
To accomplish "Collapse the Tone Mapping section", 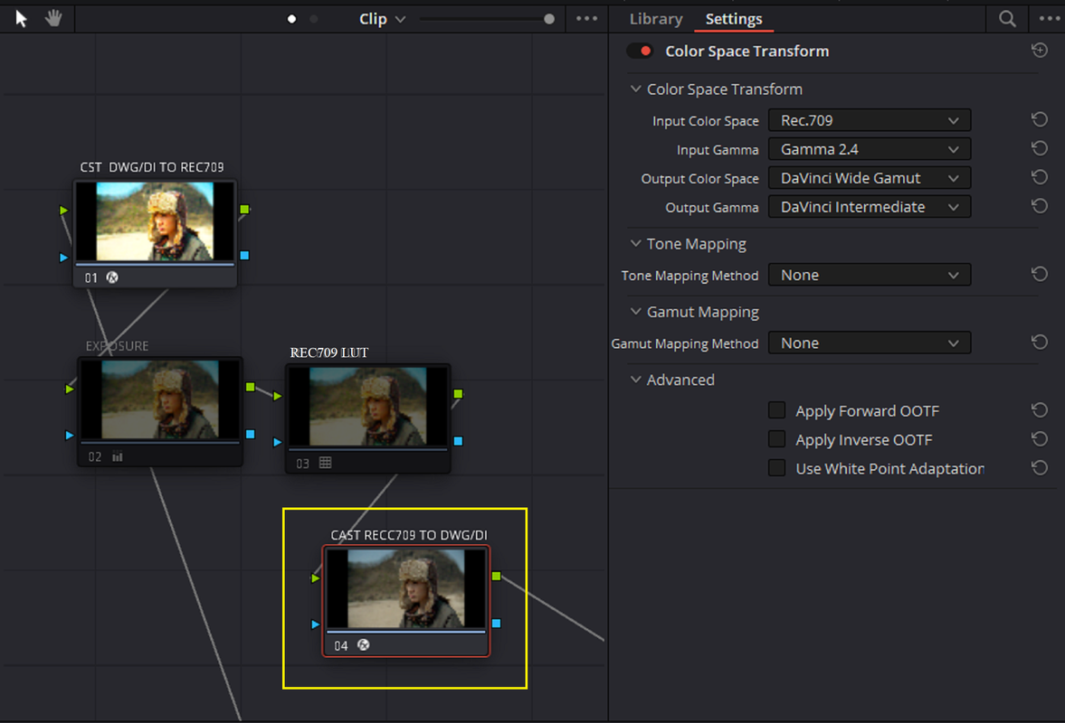I will point(636,243).
